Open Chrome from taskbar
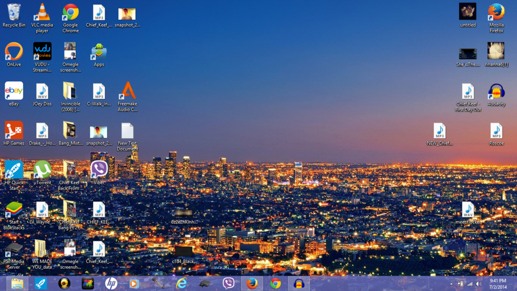This screenshot has height=291, width=517. pos(276,284)
